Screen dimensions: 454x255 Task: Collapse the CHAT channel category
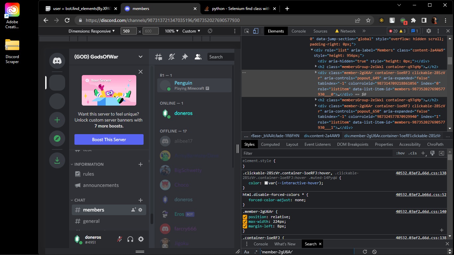pyautogui.click(x=78, y=200)
